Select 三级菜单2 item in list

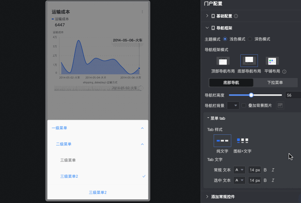point(69,176)
